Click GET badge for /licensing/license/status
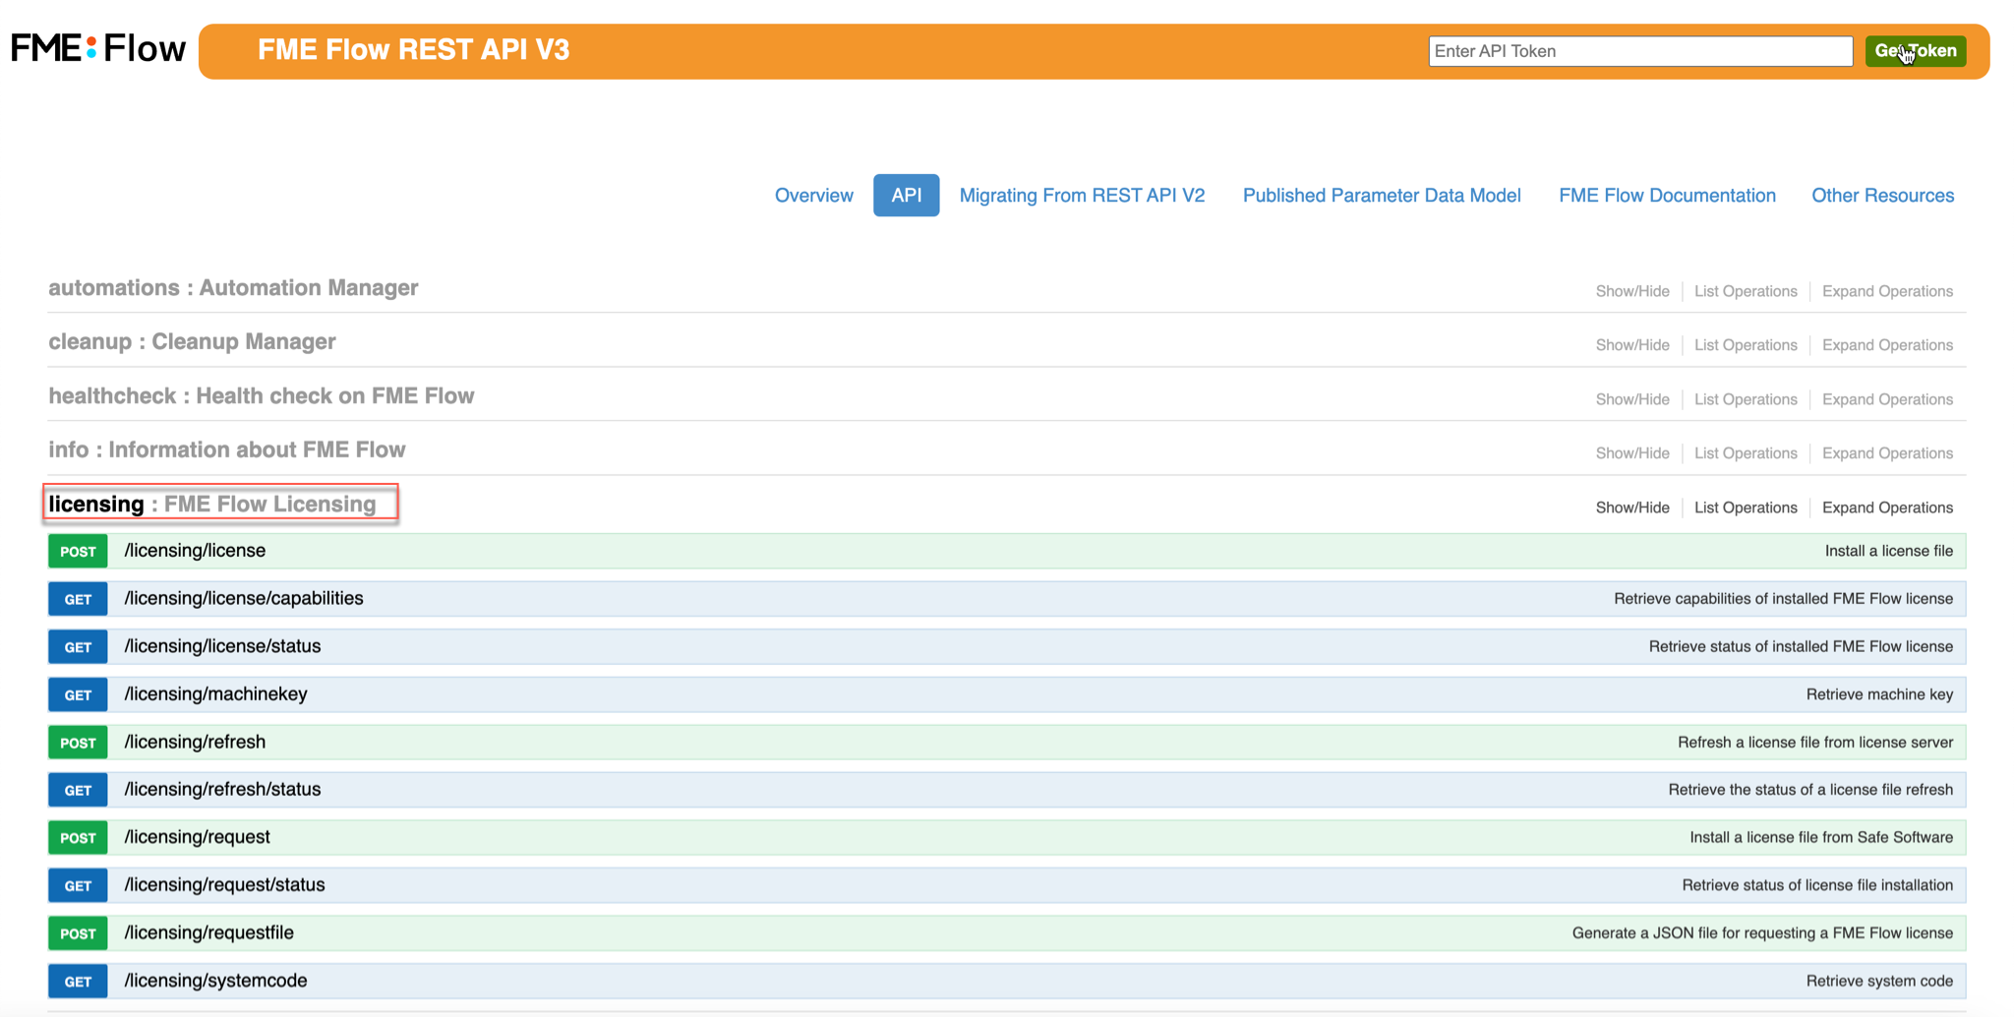 click(x=78, y=647)
